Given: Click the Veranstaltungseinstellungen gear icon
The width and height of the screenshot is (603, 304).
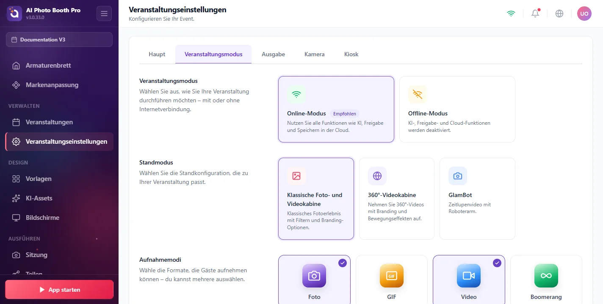Looking at the screenshot, I should (16, 142).
